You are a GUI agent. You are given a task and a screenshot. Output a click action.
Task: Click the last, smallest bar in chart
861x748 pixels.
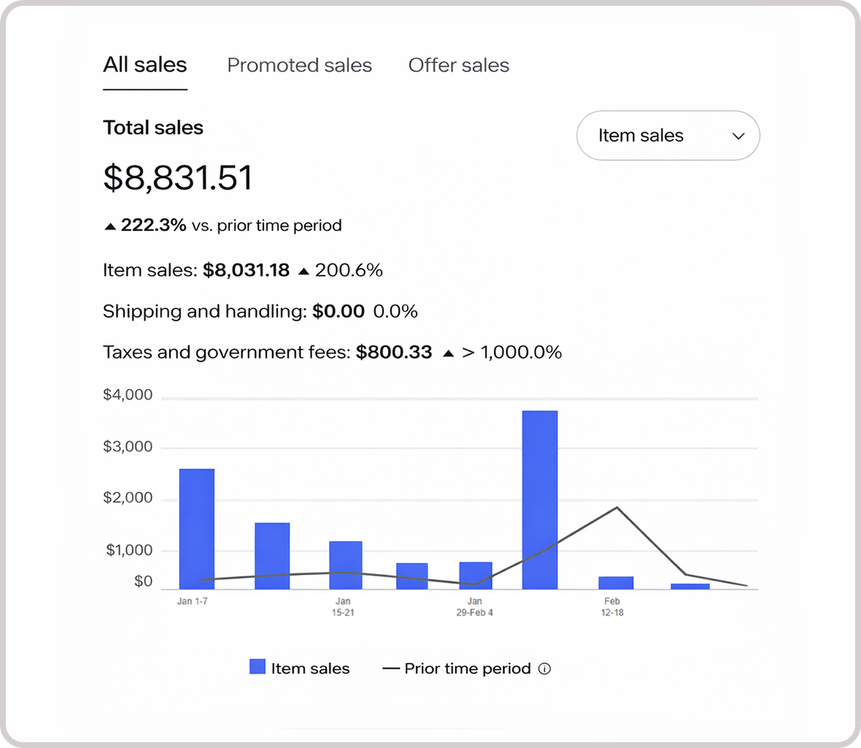[690, 586]
